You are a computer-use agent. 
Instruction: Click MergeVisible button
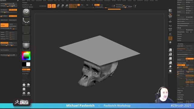pos(181,32)
